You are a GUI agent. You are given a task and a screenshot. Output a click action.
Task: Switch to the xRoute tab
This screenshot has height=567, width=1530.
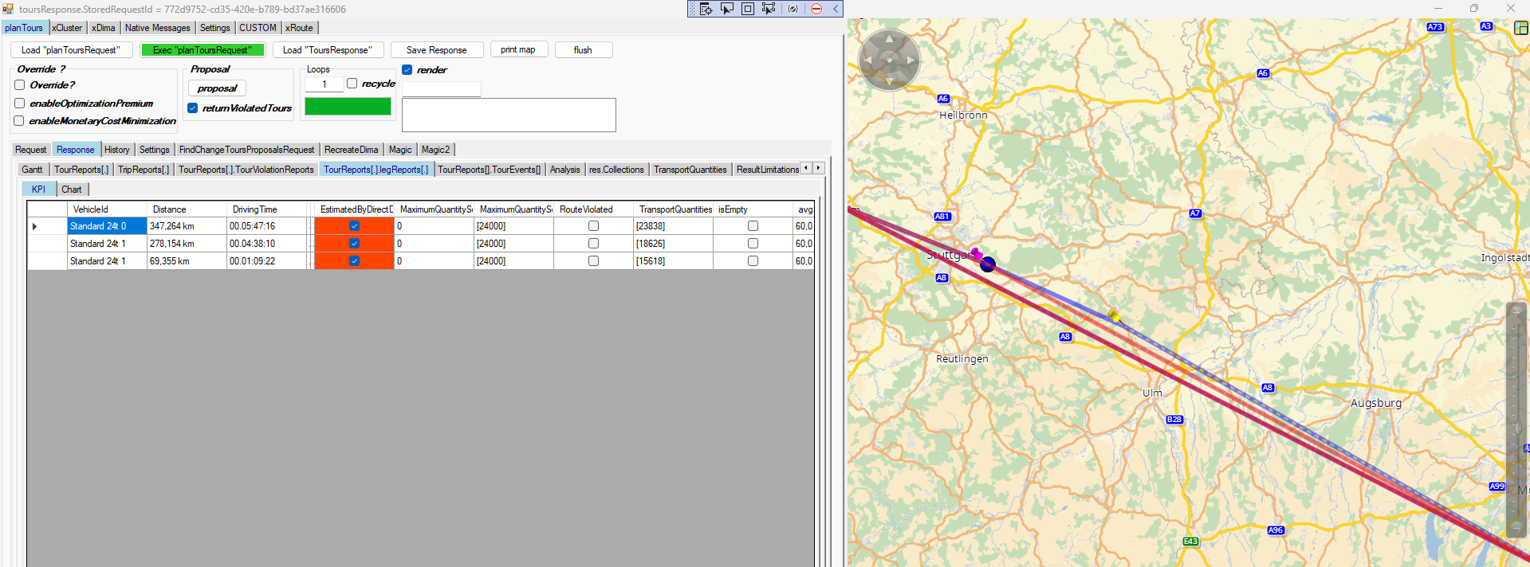click(x=299, y=28)
